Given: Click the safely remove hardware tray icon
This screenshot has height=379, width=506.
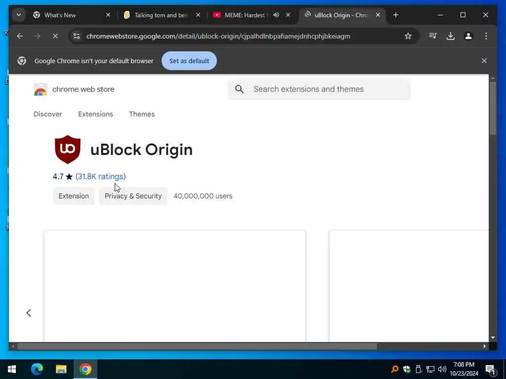Looking at the screenshot, I should [x=419, y=369].
